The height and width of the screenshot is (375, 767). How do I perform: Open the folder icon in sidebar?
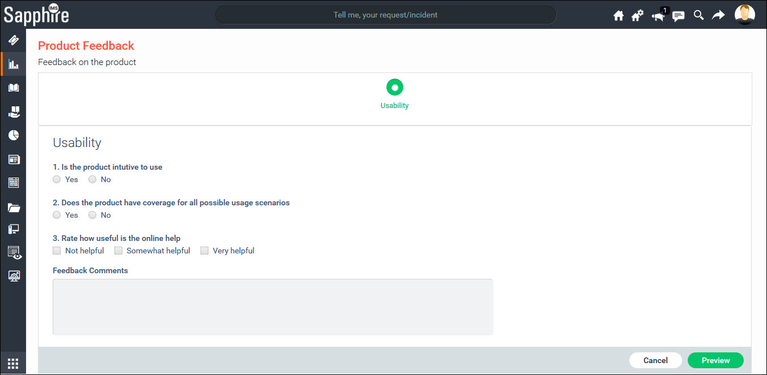pos(14,208)
